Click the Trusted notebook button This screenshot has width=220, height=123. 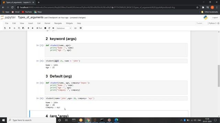coord(199,23)
